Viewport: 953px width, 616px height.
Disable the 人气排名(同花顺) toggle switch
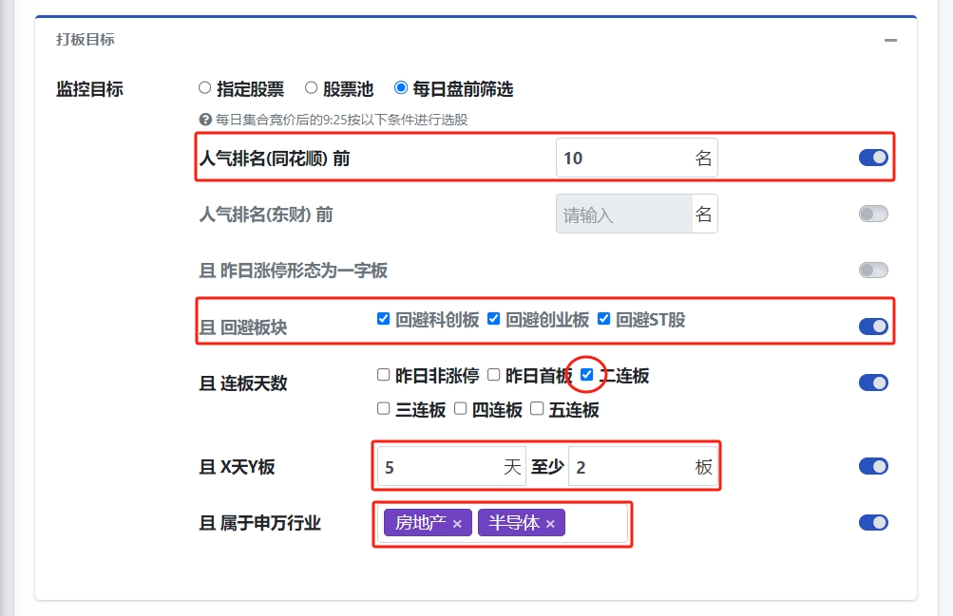click(x=873, y=158)
